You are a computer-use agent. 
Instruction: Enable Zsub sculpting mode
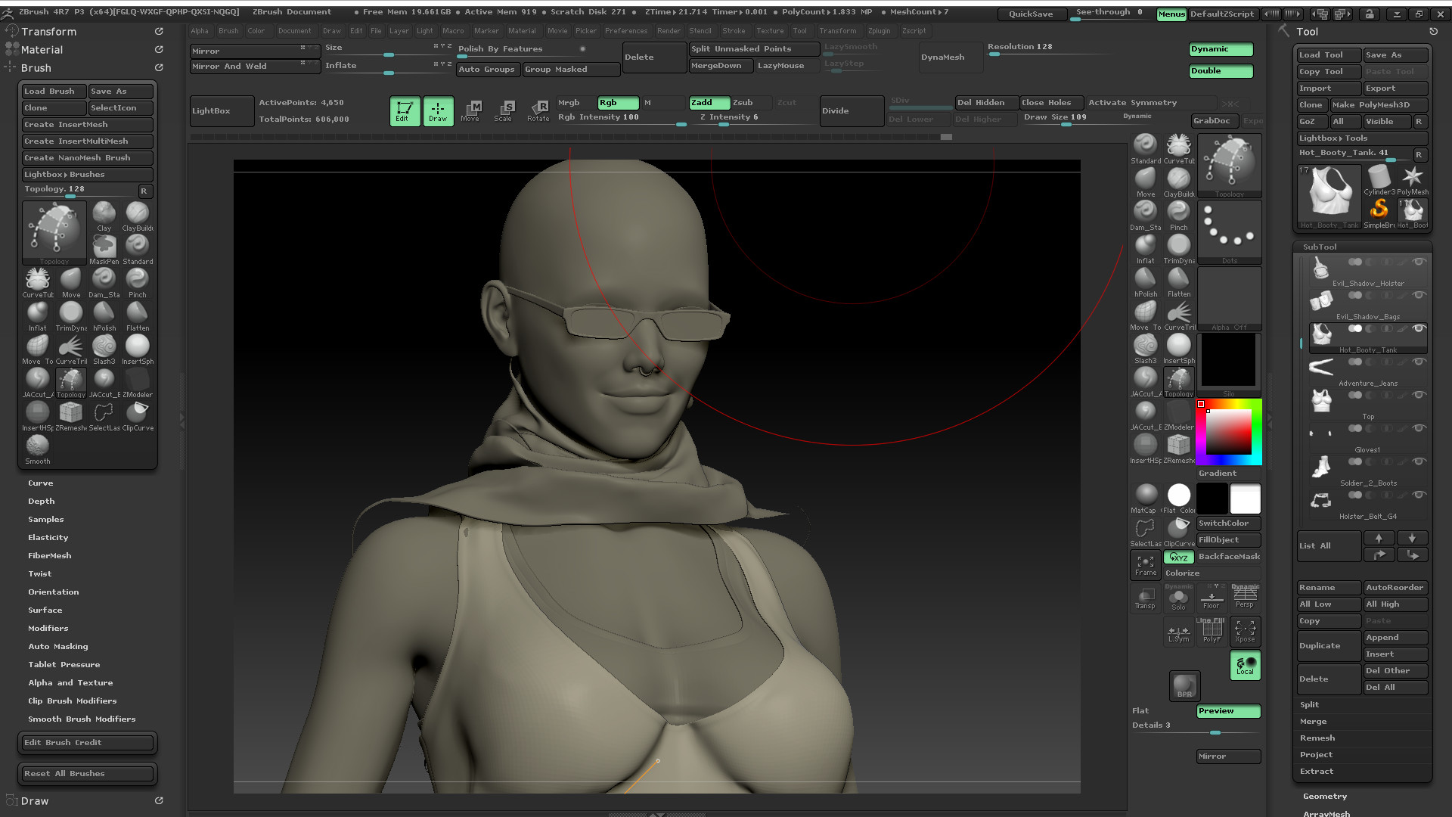tap(751, 103)
